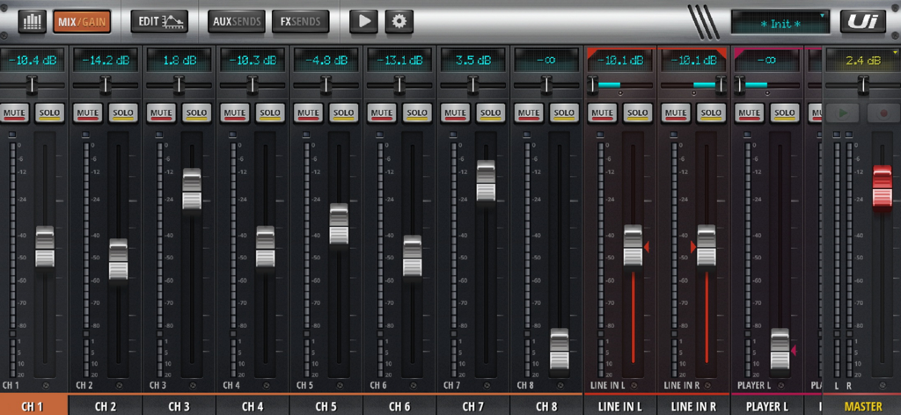Screen dimensions: 901x415
Task: Click master strip play button
Action: click(x=843, y=113)
